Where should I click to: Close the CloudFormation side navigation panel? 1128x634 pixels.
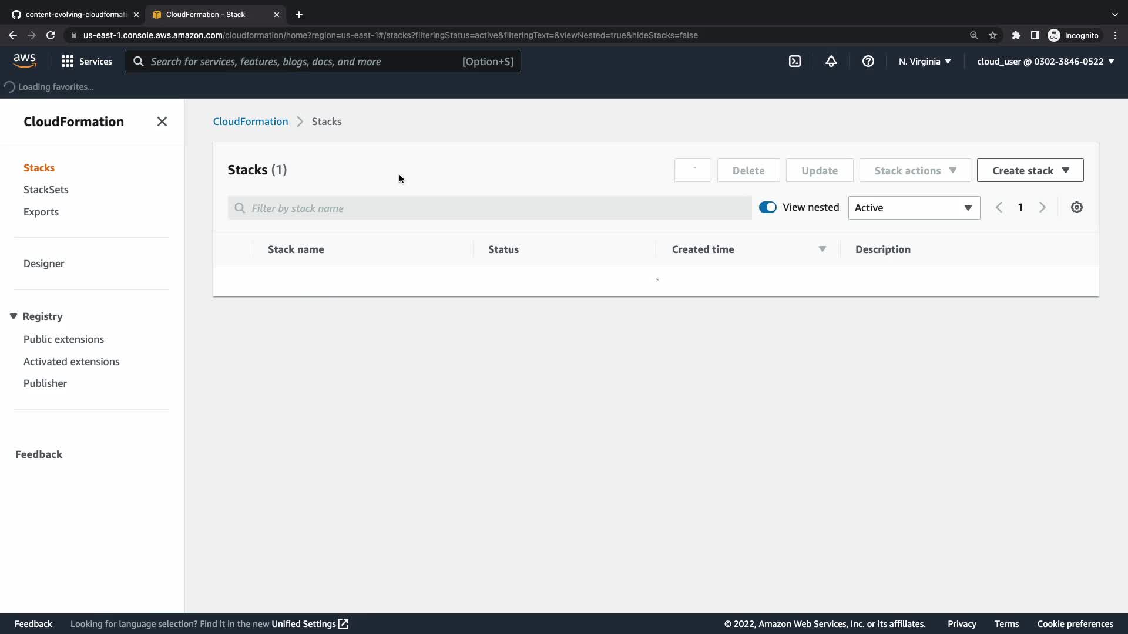click(x=162, y=122)
